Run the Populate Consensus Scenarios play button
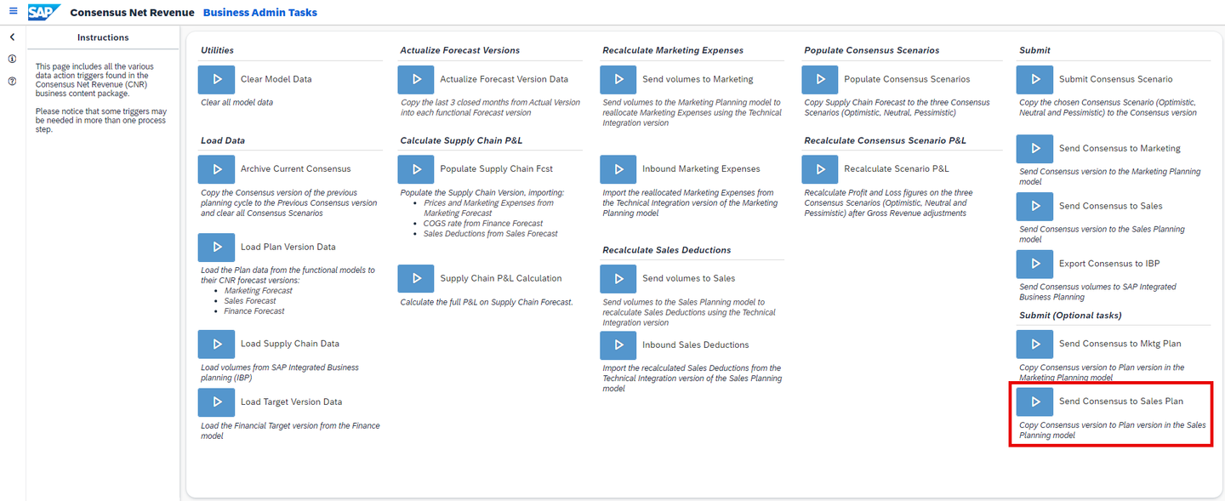 (x=820, y=79)
